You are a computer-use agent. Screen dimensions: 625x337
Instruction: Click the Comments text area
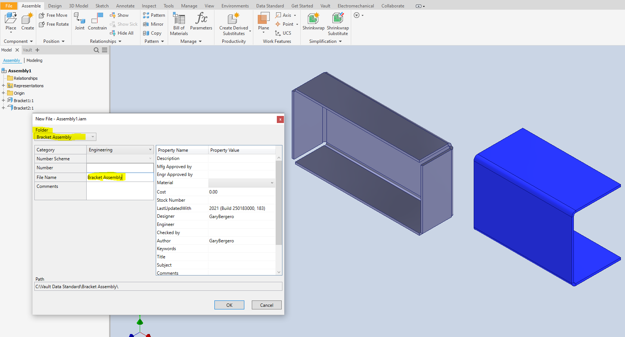pos(120,191)
